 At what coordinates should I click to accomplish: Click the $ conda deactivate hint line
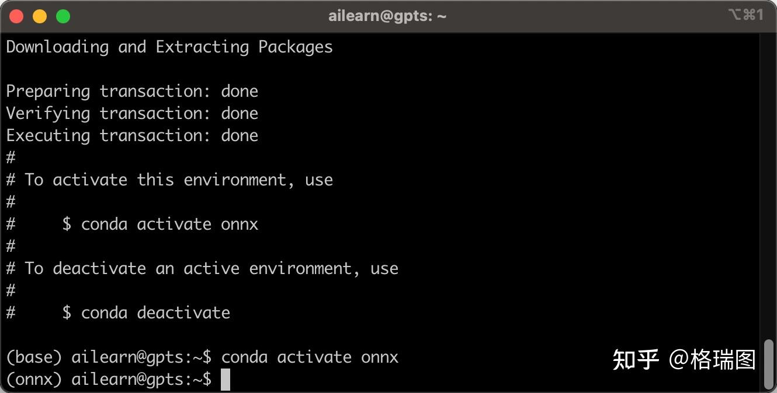point(146,313)
